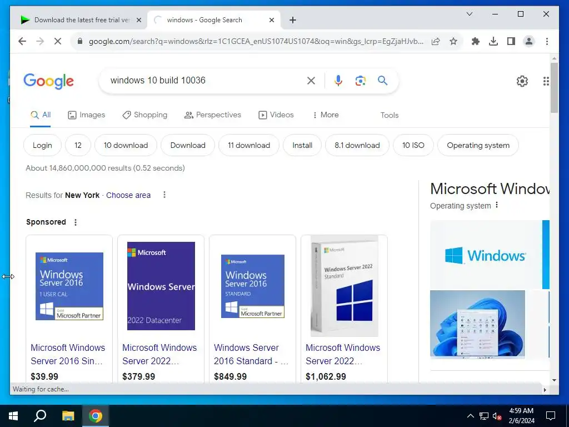Open taskbar search magnifier
This screenshot has width=569, height=427.
pyautogui.click(x=40, y=416)
